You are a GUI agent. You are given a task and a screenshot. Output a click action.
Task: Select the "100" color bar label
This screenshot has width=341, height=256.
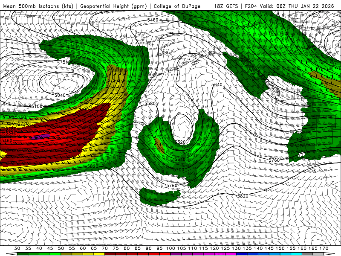click(x=170, y=248)
